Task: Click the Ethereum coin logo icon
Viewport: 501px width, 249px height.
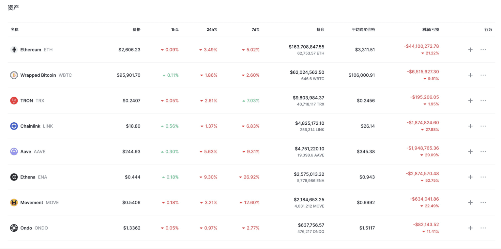Action: [x=14, y=50]
